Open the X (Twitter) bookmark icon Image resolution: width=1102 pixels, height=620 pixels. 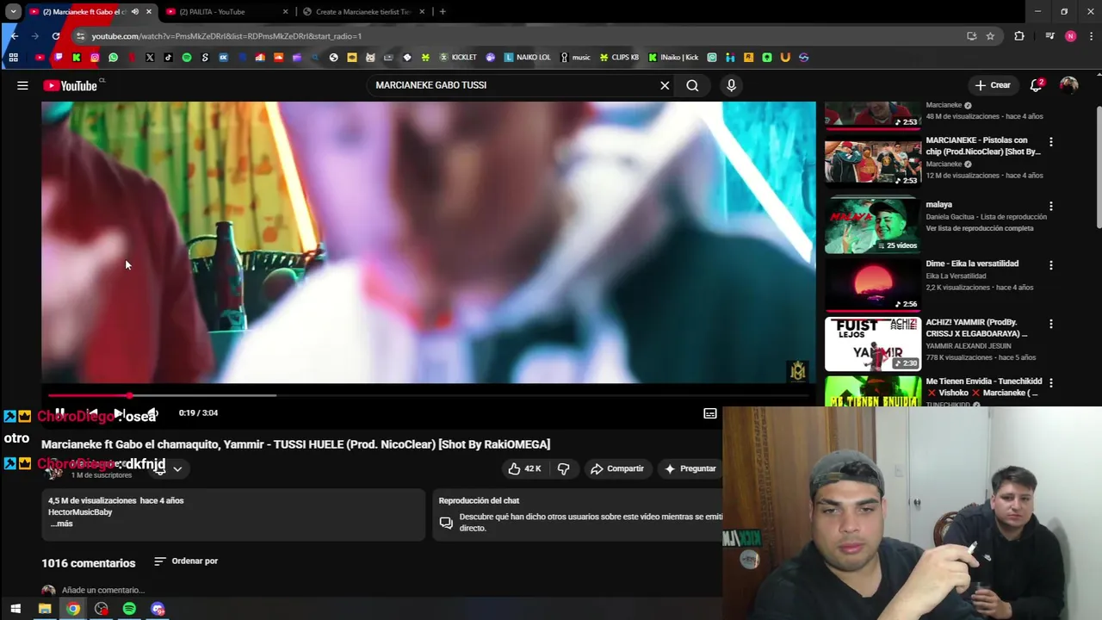click(150, 58)
